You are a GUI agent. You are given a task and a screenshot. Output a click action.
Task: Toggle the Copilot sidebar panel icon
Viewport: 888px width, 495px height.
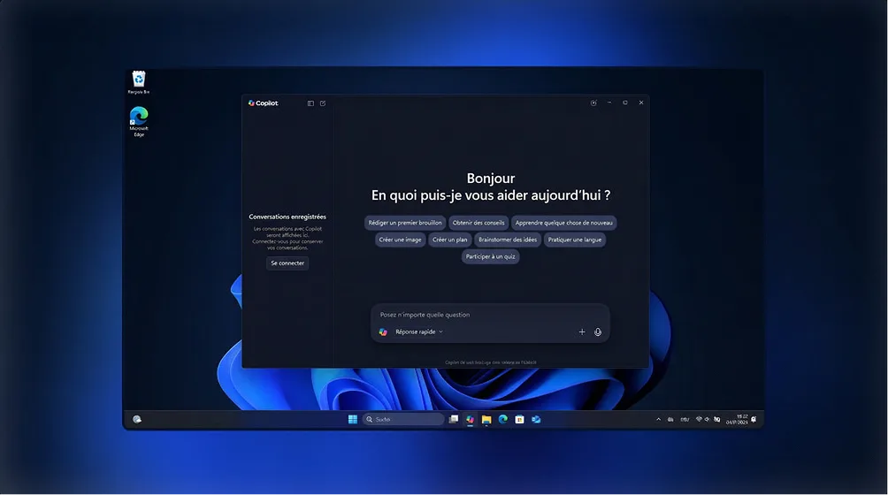coord(310,103)
